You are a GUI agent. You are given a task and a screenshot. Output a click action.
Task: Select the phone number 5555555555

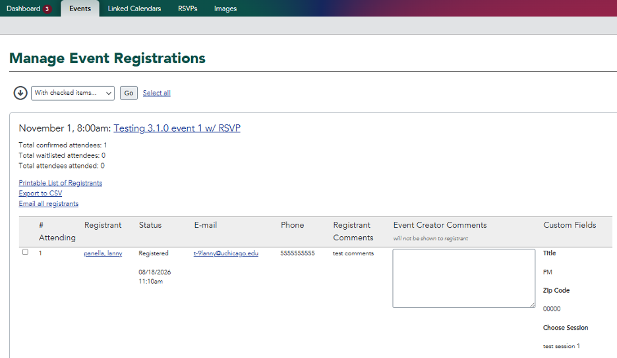[x=297, y=253]
